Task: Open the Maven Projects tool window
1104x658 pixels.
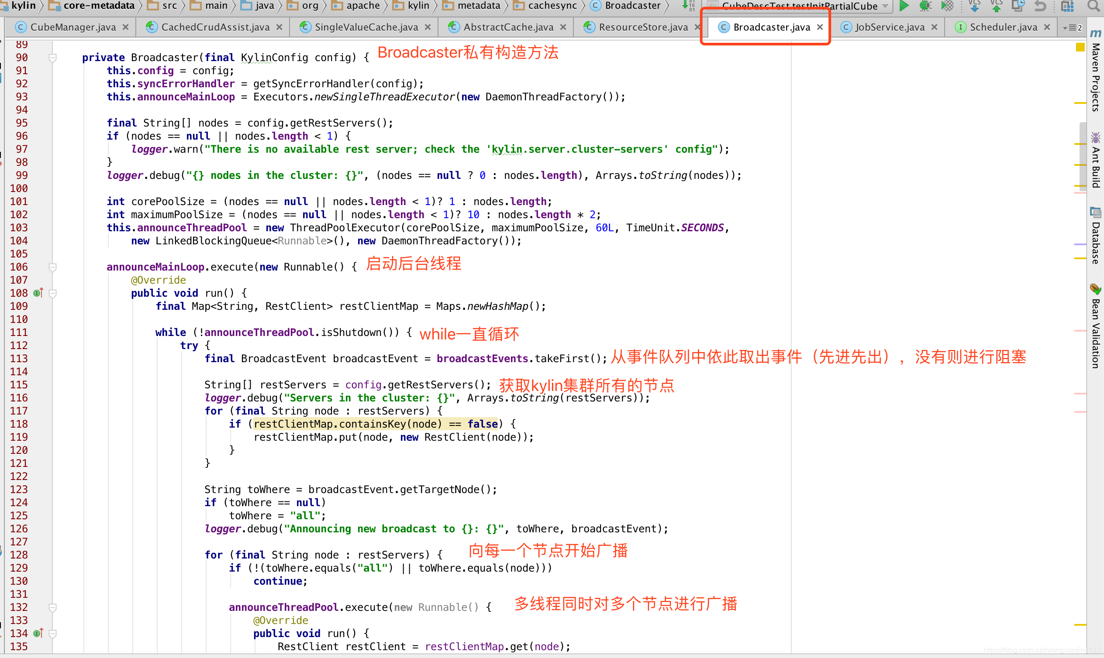Action: pos(1095,71)
